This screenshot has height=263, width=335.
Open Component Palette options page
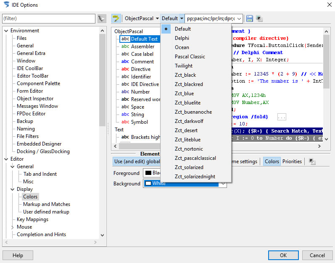[38, 83]
